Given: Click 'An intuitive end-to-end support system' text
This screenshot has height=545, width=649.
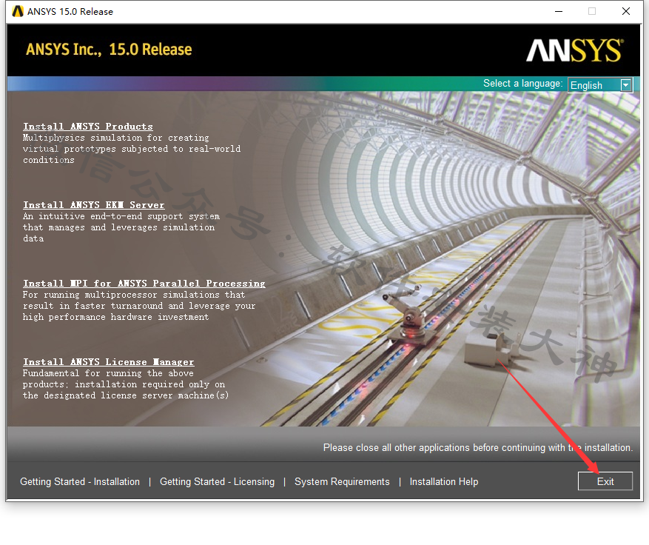Looking at the screenshot, I should click(x=121, y=216).
